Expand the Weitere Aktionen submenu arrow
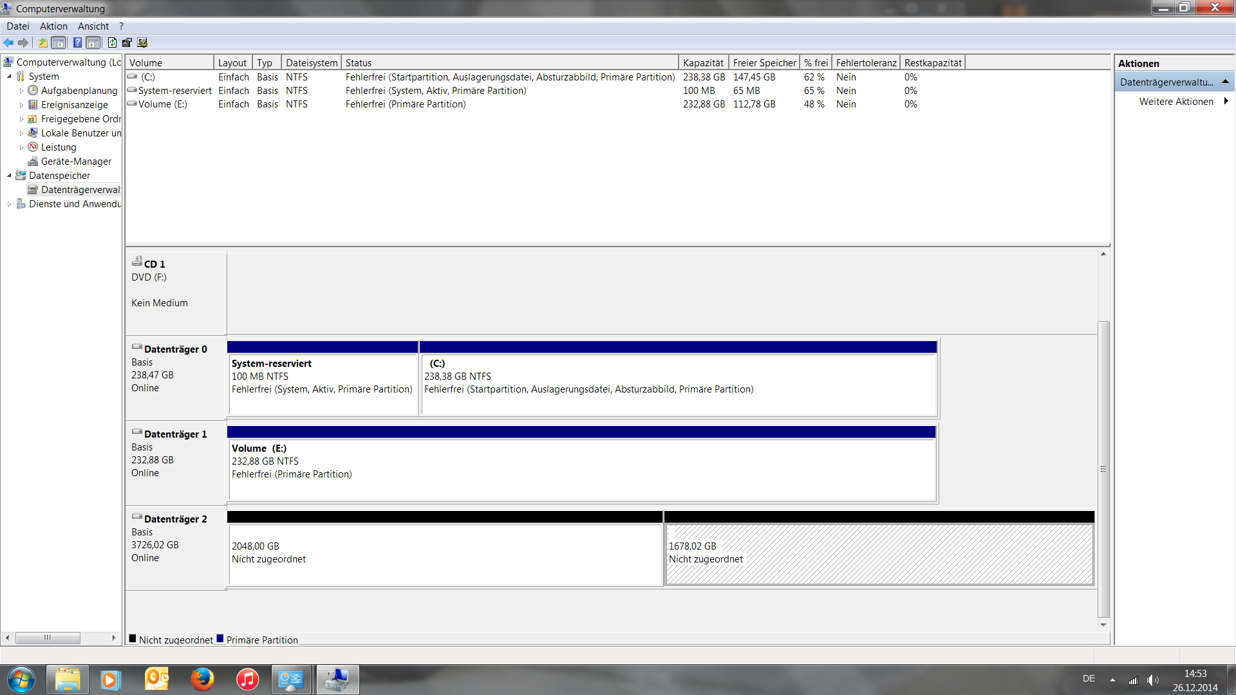 [1226, 101]
